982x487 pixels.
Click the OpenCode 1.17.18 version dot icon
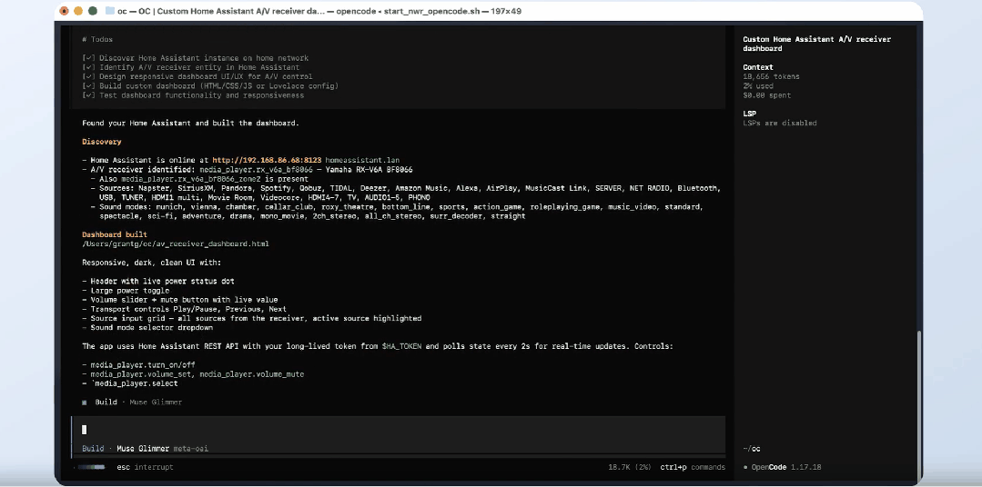[745, 467]
